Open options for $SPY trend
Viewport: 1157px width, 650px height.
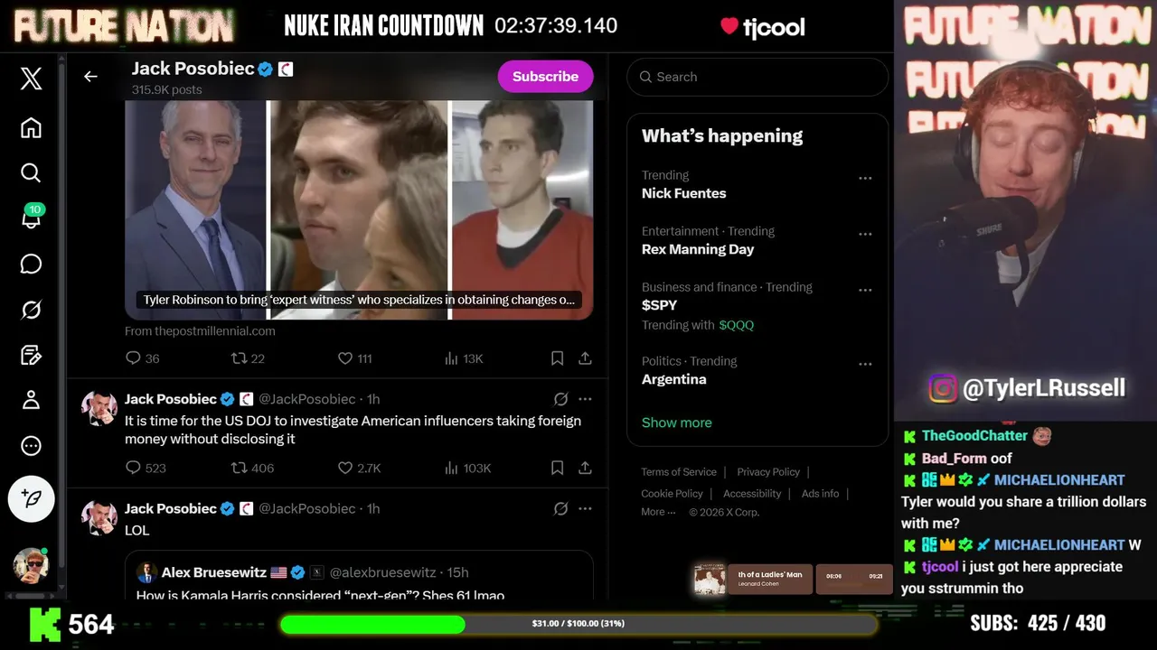click(x=865, y=290)
